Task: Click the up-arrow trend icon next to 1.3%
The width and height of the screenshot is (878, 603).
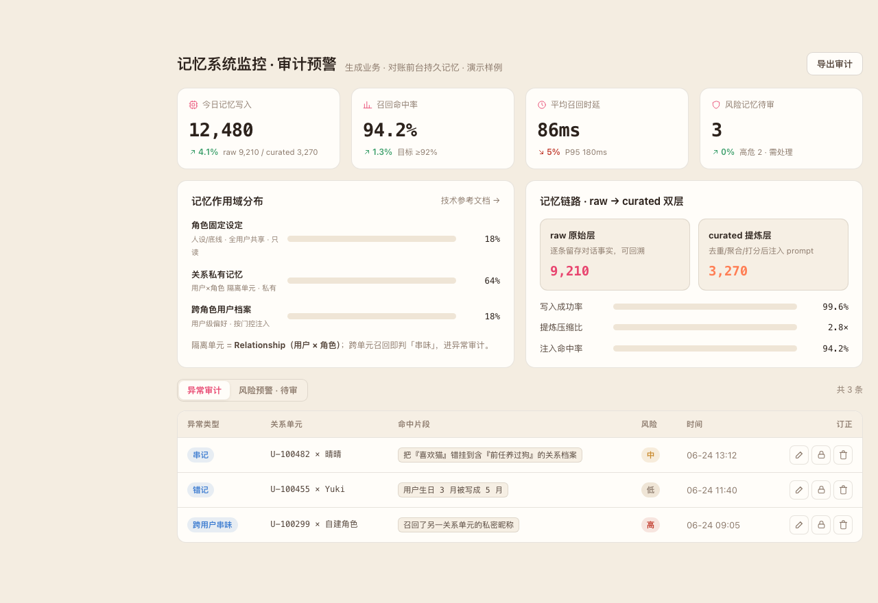Action: pyautogui.click(x=367, y=152)
